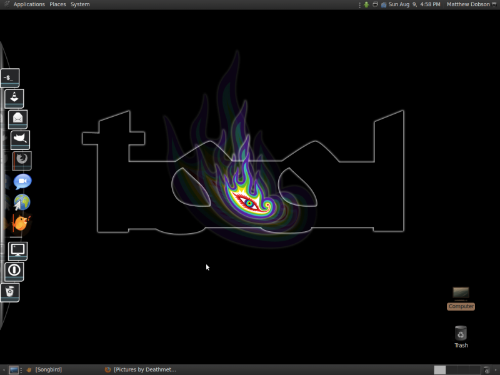Screen dimensions: 500x375
Task: Switch to the second workspace
Action: click(451, 370)
